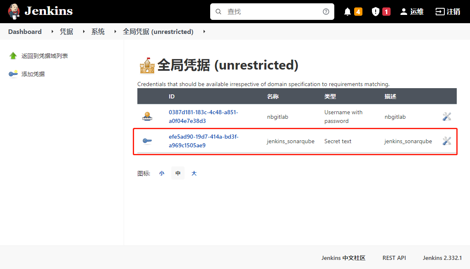Screen dimensions: 470x269
Task: Click the jenkins_sonarqube name cell
Action: tap(291, 141)
